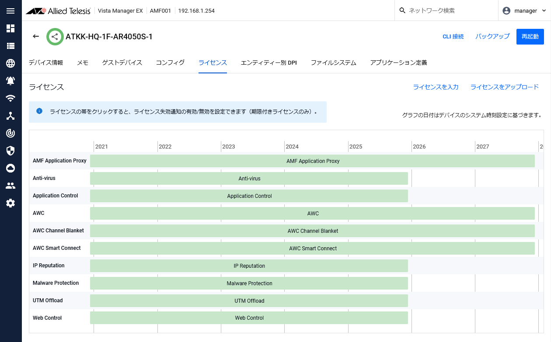Screen dimensions: 551x342
Task: Expand the manager account dropdown
Action: (524, 11)
